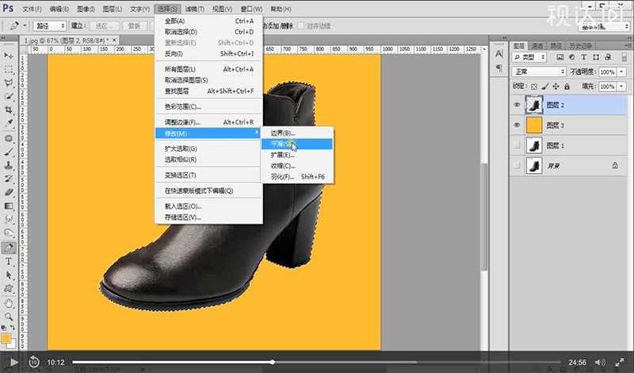
Task: Select the Brush tool
Action: coord(9,152)
